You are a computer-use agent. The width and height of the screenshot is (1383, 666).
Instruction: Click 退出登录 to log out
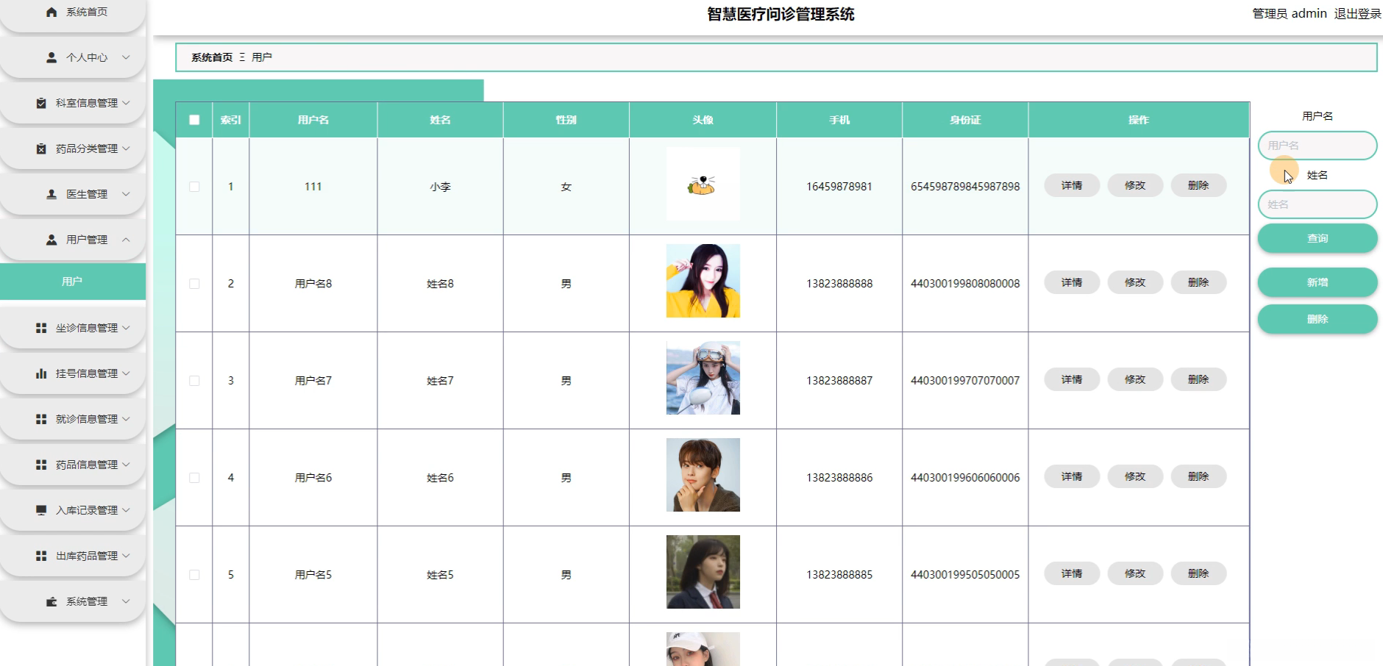(x=1357, y=13)
